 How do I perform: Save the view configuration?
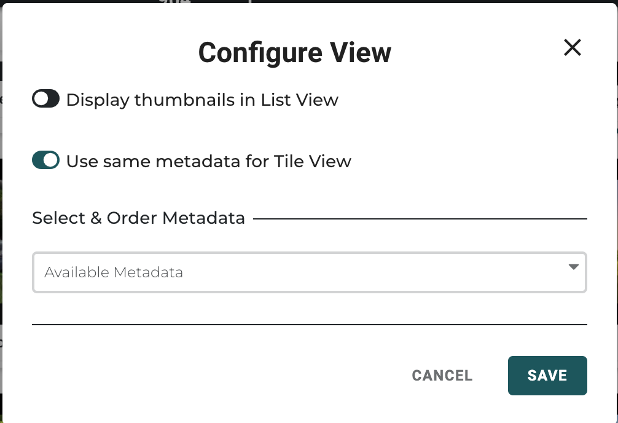(547, 376)
